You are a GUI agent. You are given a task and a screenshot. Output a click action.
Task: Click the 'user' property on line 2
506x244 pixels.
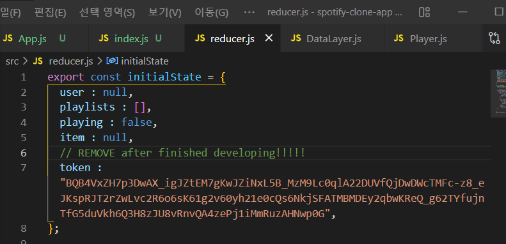[x=72, y=92]
